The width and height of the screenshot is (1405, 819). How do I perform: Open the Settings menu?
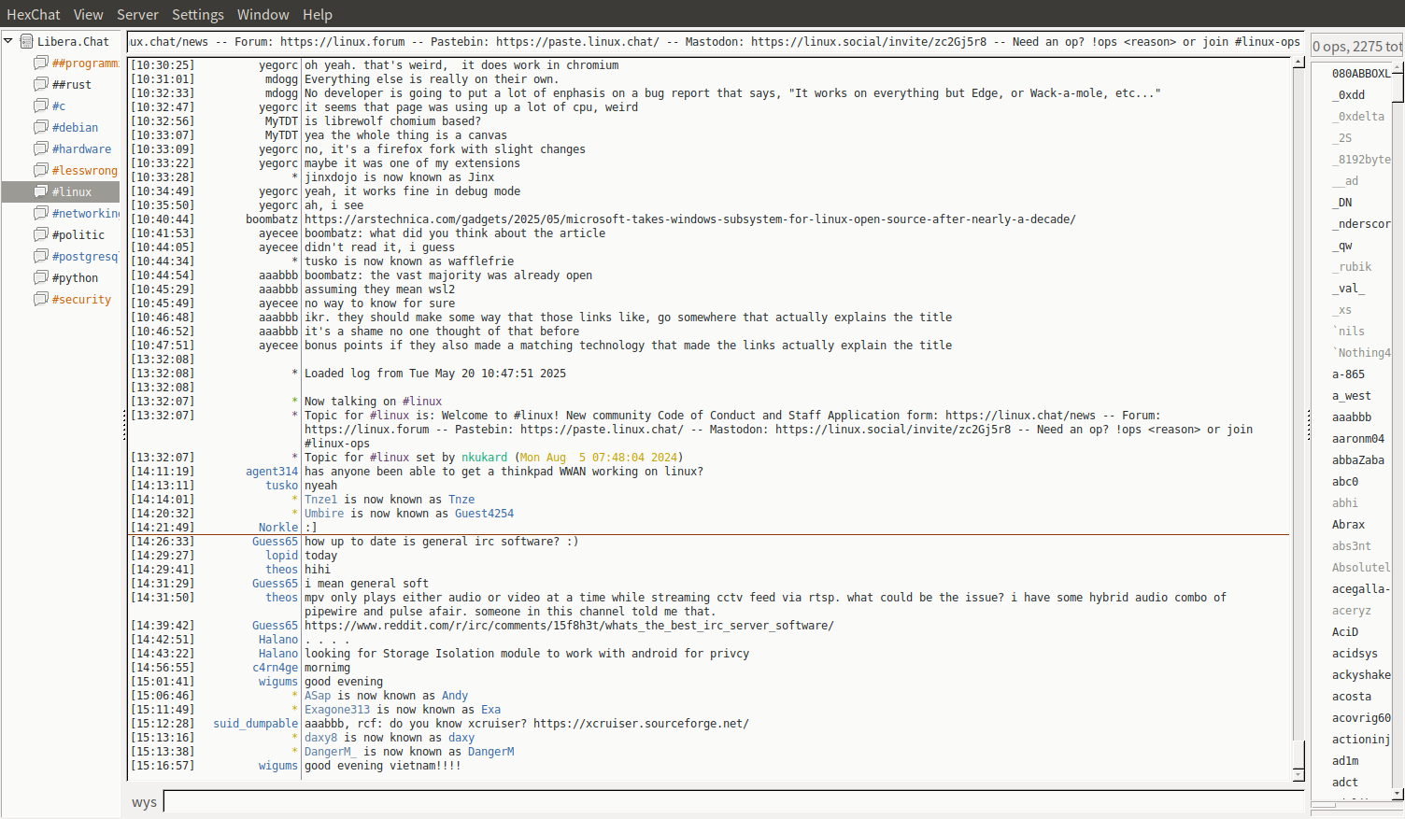click(197, 15)
